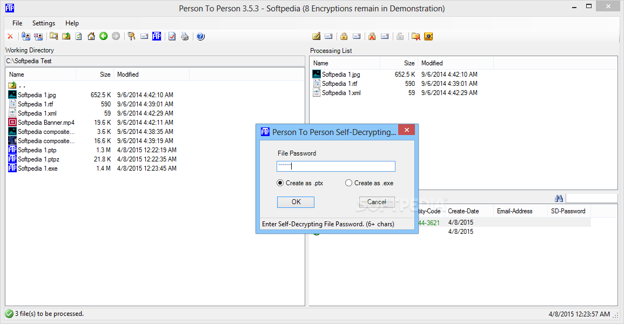This screenshot has width=624, height=324.
Task: Click the red-crossed person icon
Action: pos(38,37)
